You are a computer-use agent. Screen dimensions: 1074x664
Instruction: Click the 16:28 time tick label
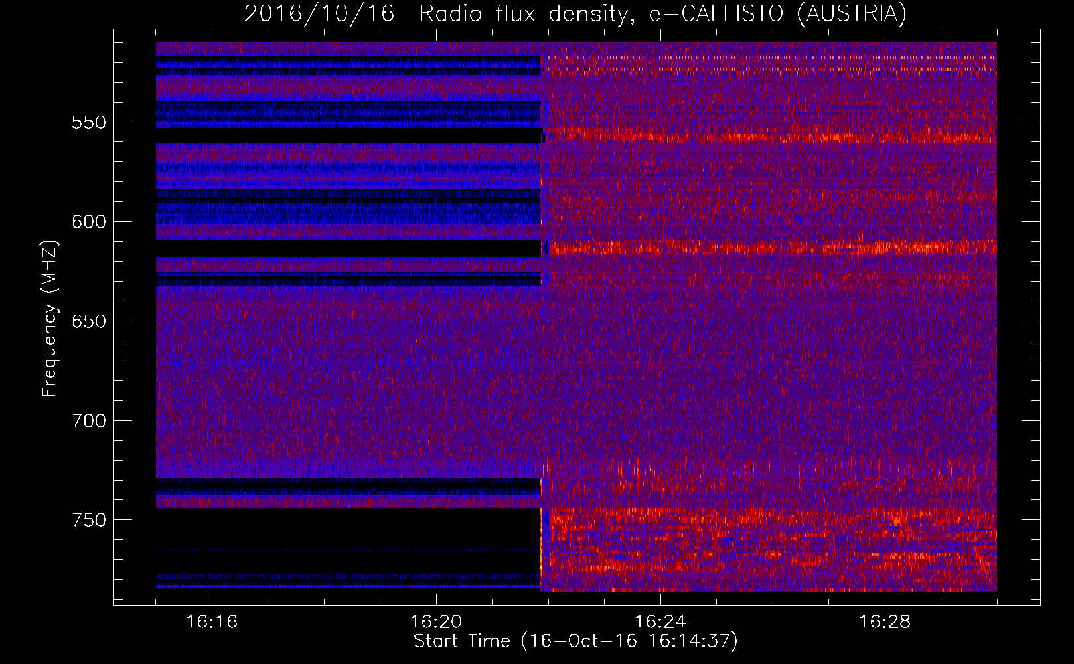click(x=885, y=622)
